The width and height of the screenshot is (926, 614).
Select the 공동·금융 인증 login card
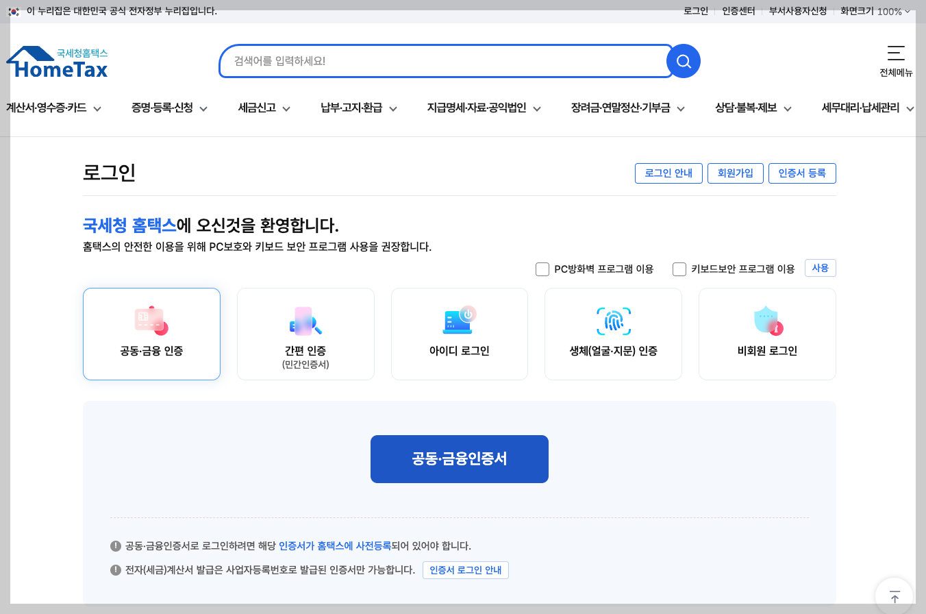[151, 334]
